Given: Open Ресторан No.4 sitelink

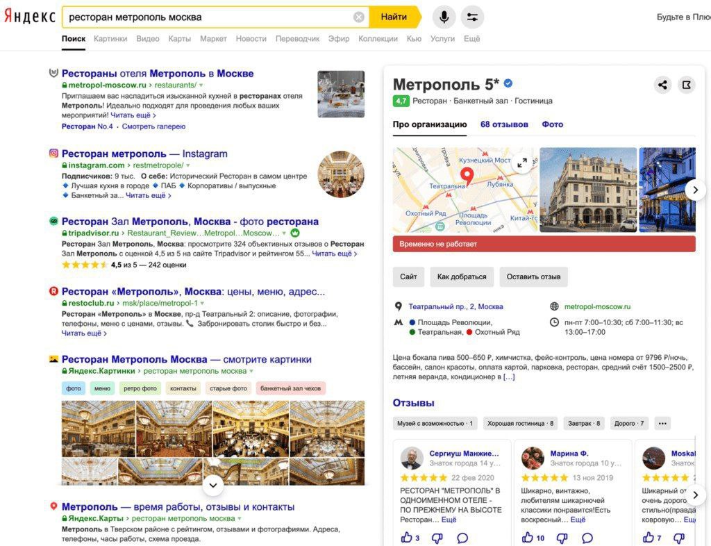Looking at the screenshot, I should click(87, 126).
